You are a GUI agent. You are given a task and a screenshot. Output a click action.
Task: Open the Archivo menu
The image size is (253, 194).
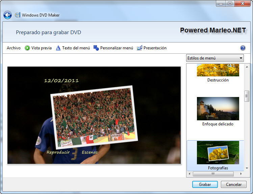(x=14, y=48)
